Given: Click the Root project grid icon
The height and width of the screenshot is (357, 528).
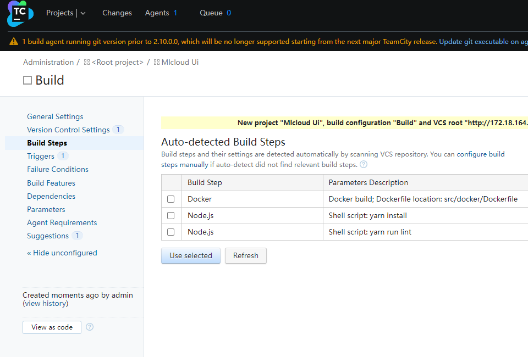Looking at the screenshot, I should 87,63.
